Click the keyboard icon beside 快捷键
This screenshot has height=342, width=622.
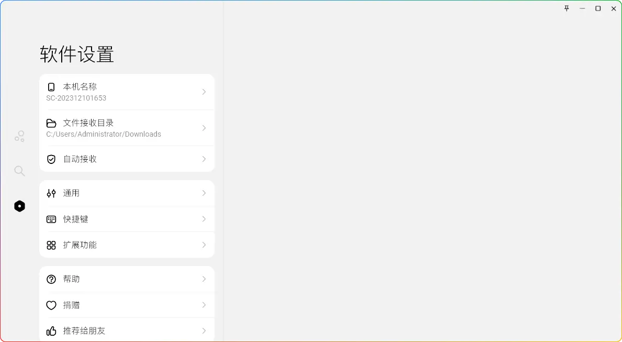(x=51, y=219)
